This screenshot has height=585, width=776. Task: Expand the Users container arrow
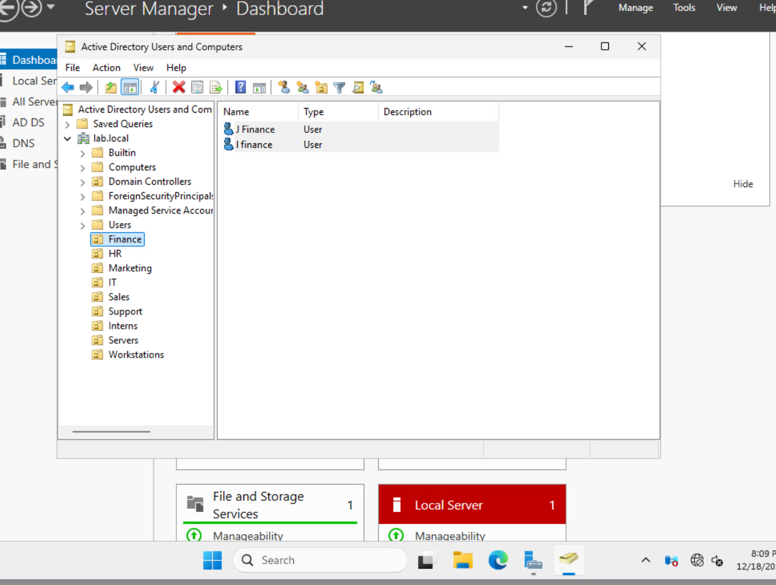pyautogui.click(x=83, y=225)
